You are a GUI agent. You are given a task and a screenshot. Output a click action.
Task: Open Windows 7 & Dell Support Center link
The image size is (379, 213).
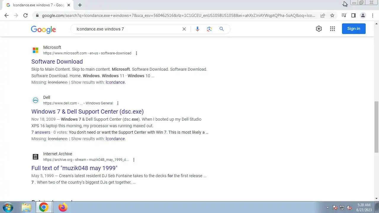coord(88,112)
